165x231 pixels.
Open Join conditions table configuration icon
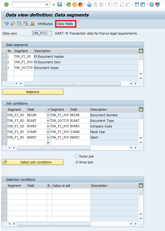pos(141,109)
